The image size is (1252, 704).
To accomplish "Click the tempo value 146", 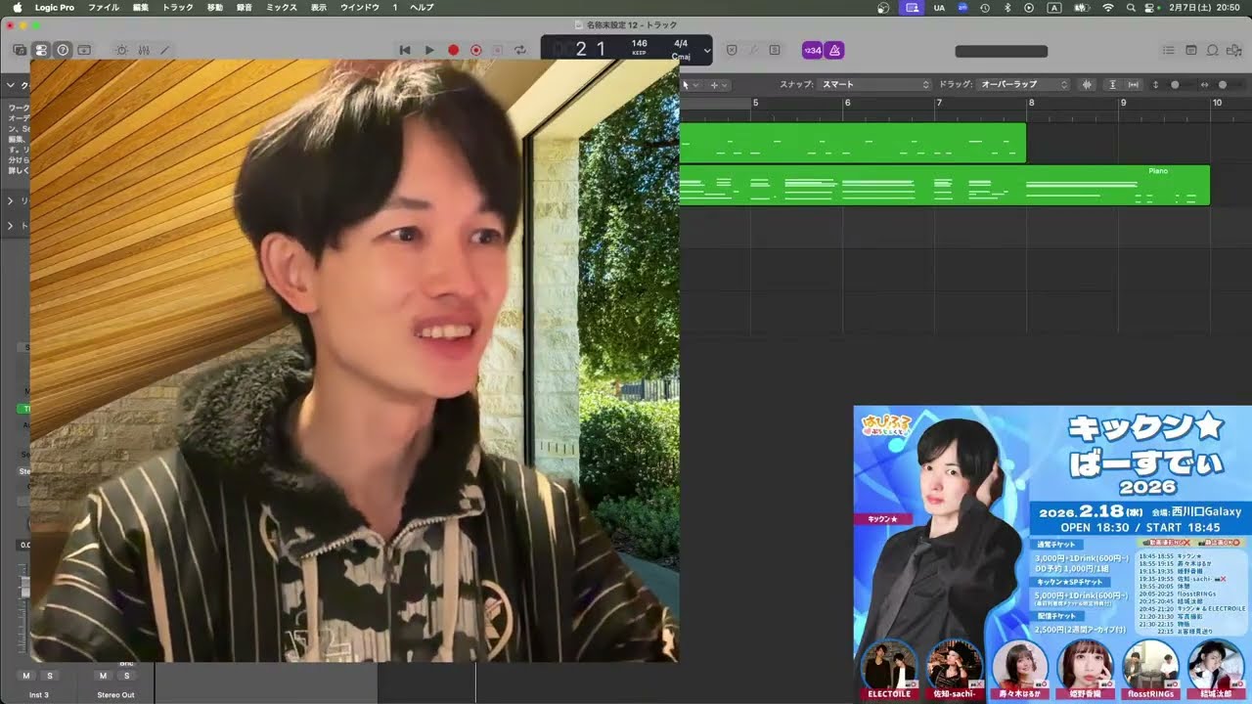I will (x=639, y=43).
